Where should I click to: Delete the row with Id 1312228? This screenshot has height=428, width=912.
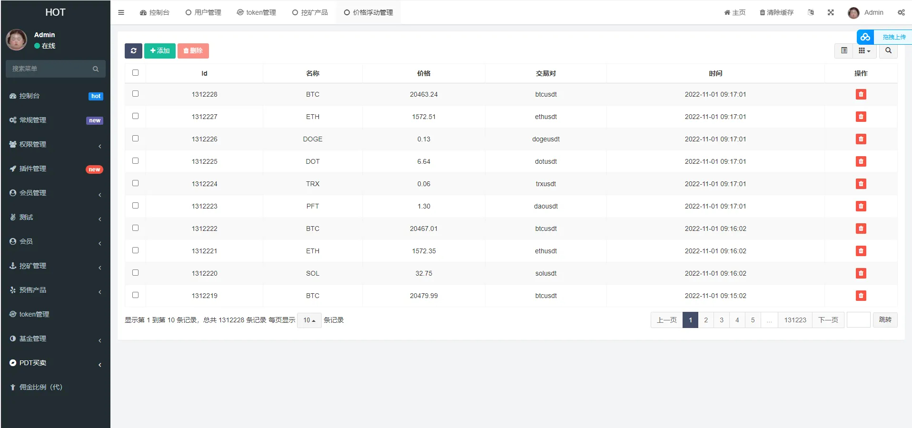pyautogui.click(x=861, y=94)
